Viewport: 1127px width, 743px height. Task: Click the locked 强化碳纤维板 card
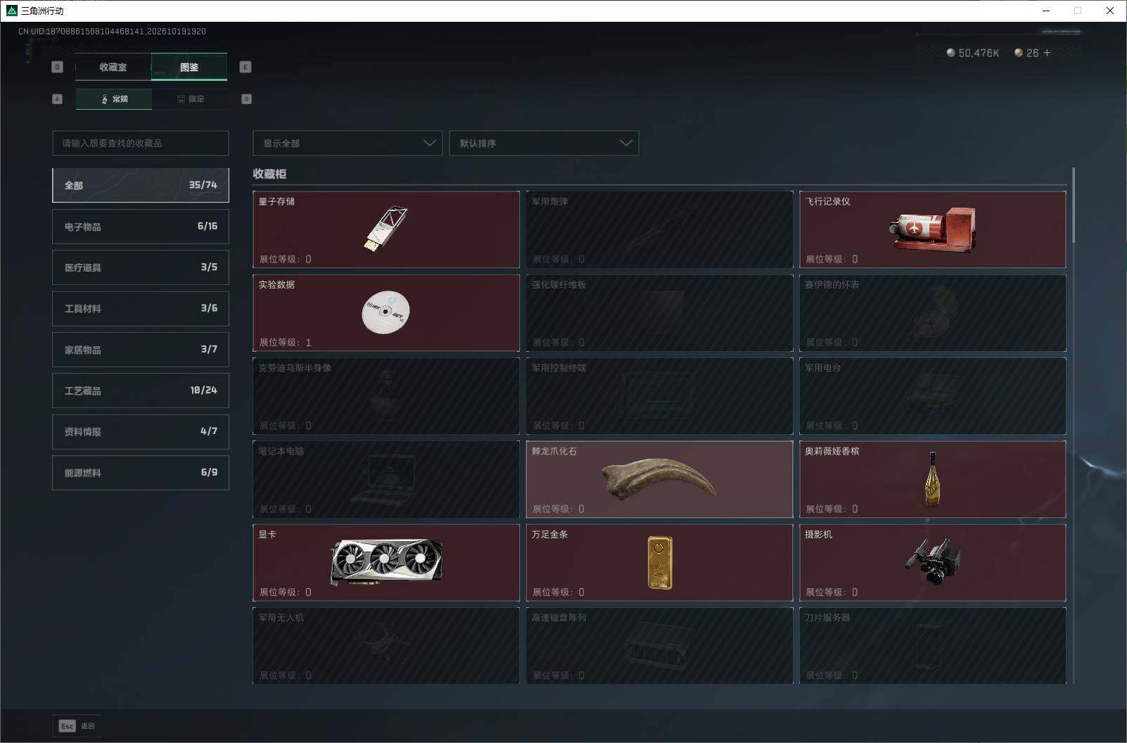pos(659,312)
